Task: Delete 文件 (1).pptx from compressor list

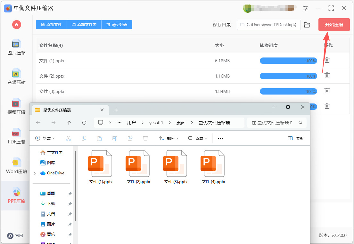Action: 327,60
